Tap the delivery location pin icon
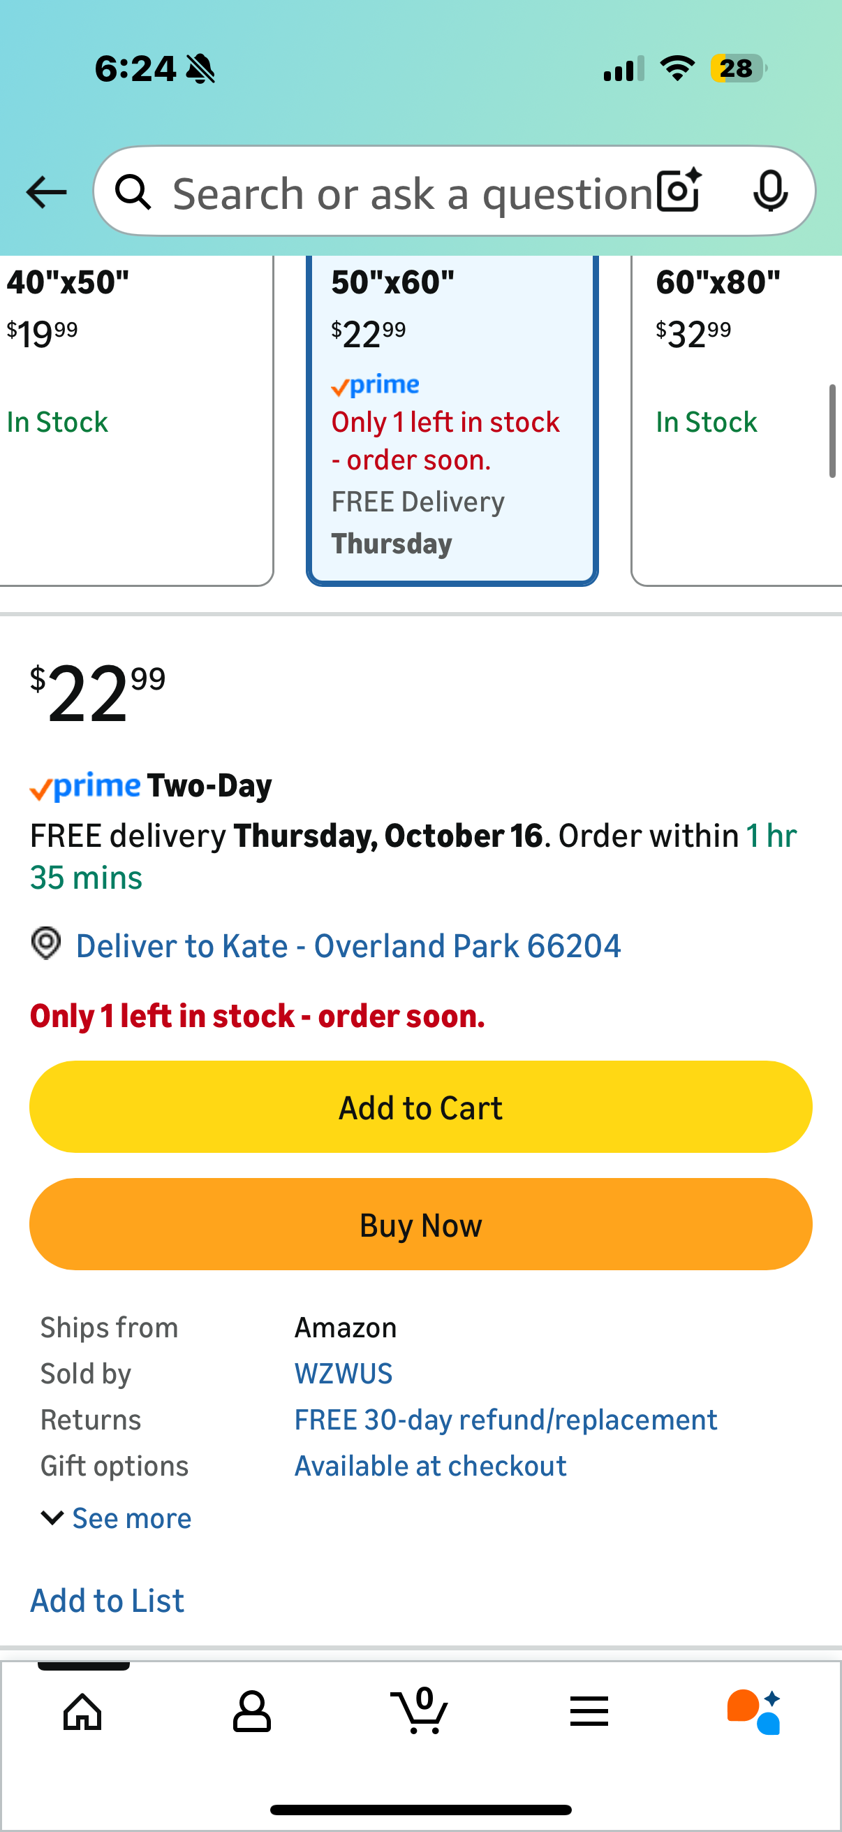The width and height of the screenshot is (842, 1832). coord(46,944)
